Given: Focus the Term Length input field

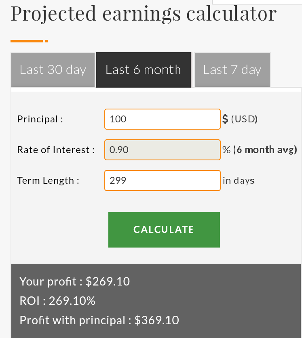Looking at the screenshot, I should (x=162, y=180).
